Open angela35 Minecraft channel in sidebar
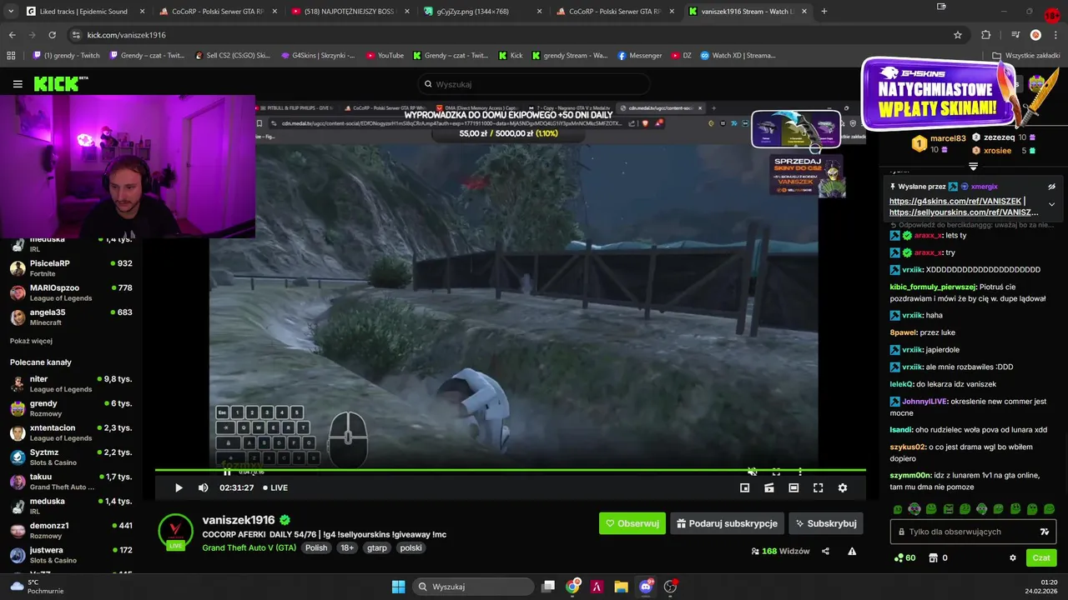1068x600 pixels. click(71, 317)
